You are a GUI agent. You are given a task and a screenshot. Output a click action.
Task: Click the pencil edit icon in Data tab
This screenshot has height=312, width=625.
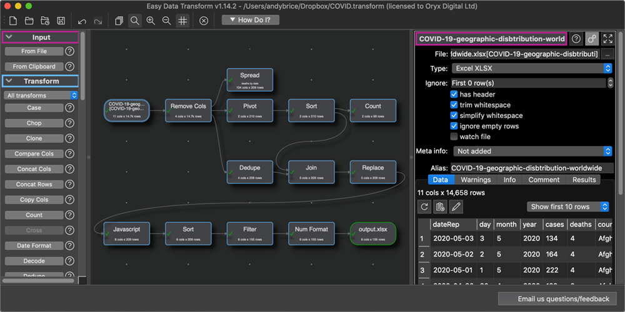coord(456,207)
